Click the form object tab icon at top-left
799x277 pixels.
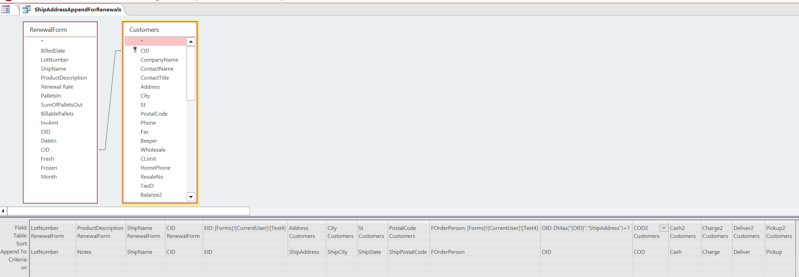[6, 9]
